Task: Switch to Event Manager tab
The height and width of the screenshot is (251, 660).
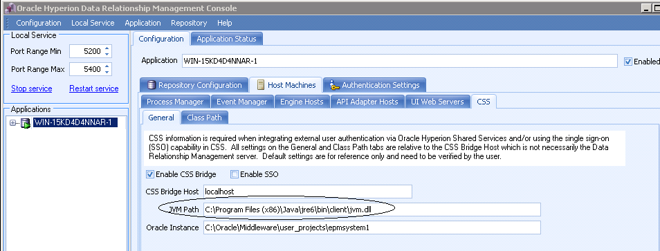Action: point(242,102)
